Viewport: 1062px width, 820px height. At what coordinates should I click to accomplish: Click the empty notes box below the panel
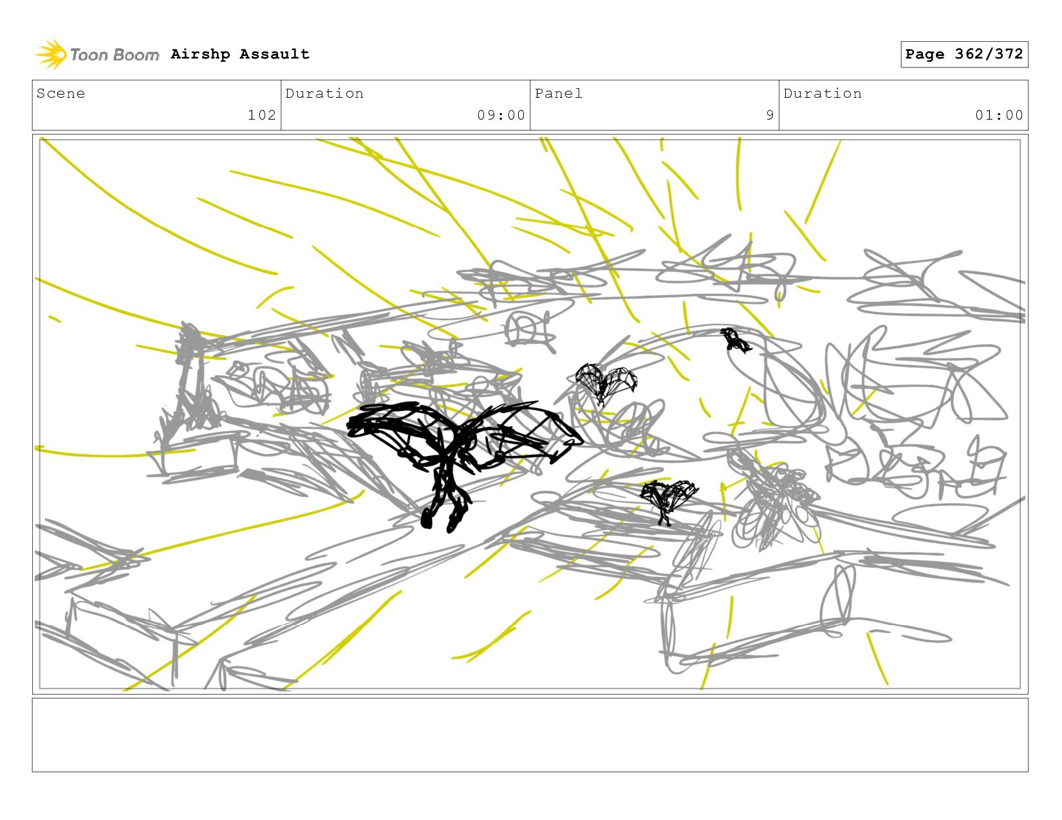tap(530, 735)
